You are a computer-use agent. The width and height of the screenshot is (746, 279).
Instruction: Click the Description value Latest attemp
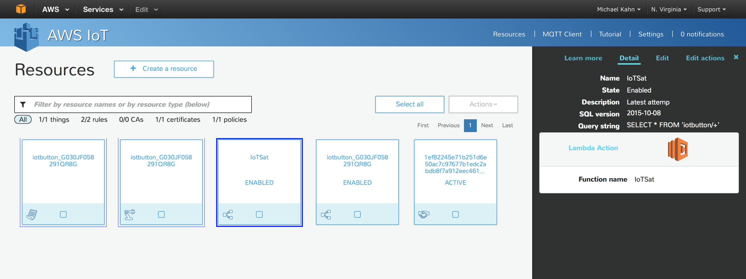click(x=648, y=102)
